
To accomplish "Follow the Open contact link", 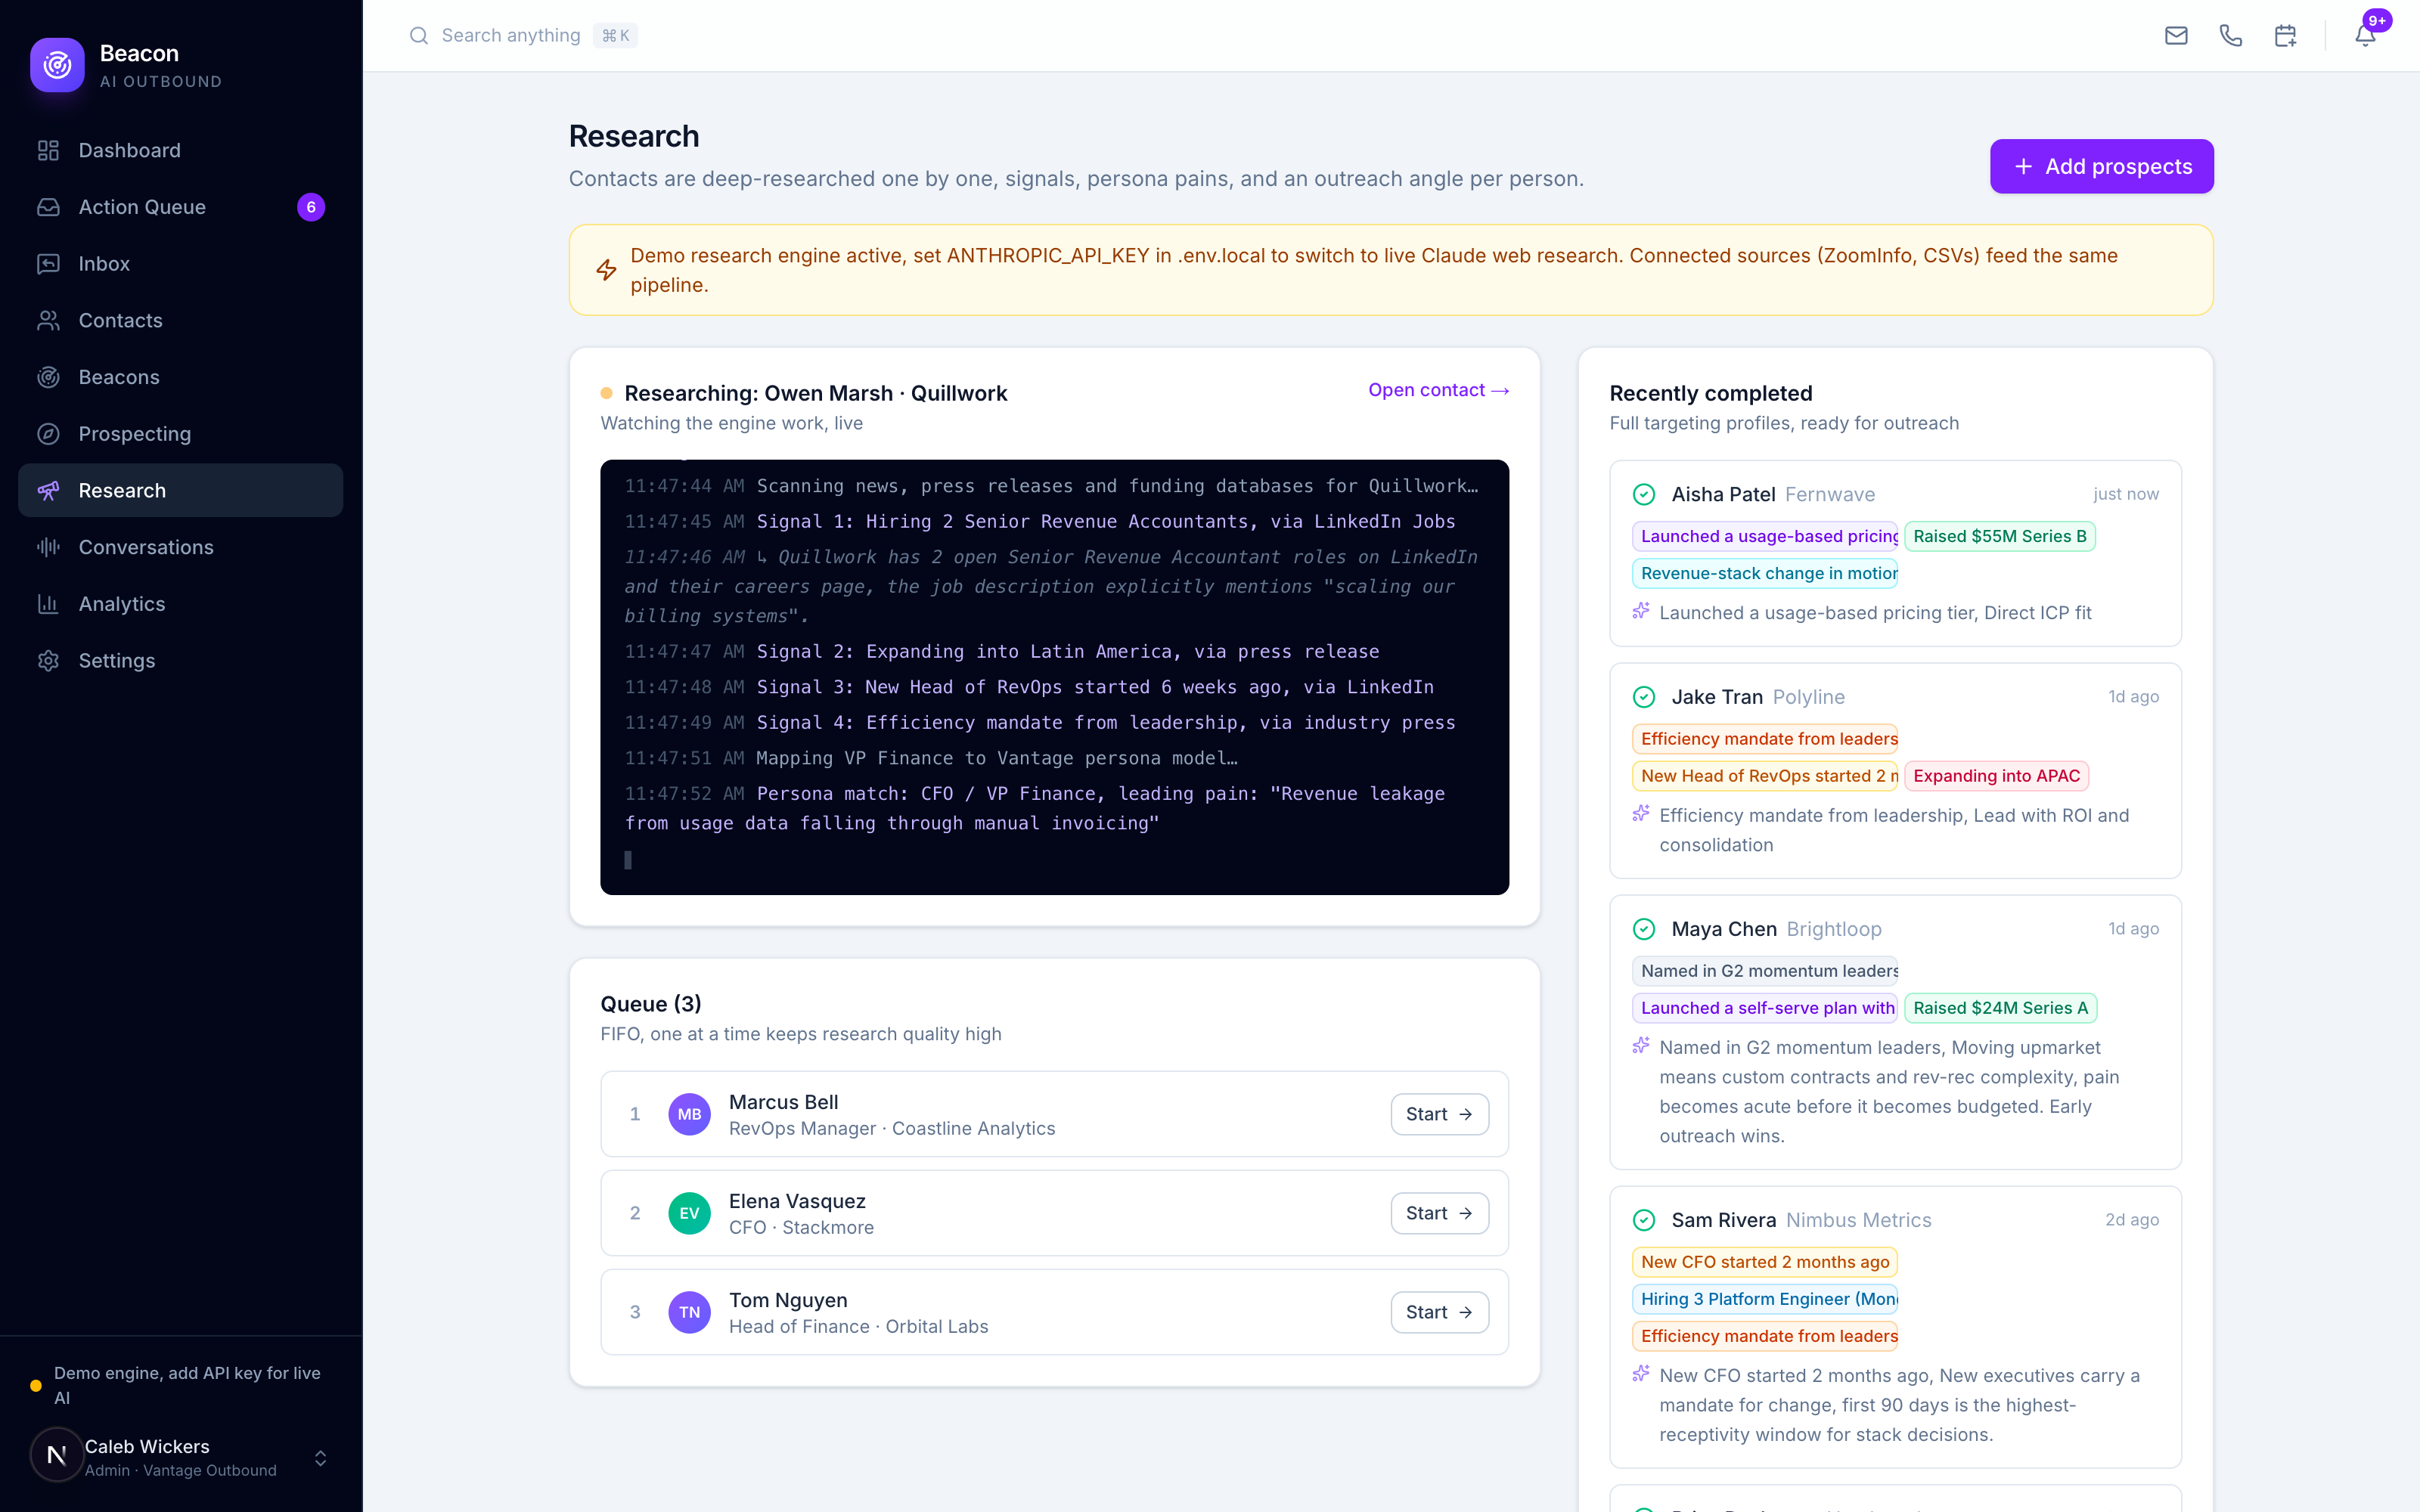I will [x=1438, y=390].
